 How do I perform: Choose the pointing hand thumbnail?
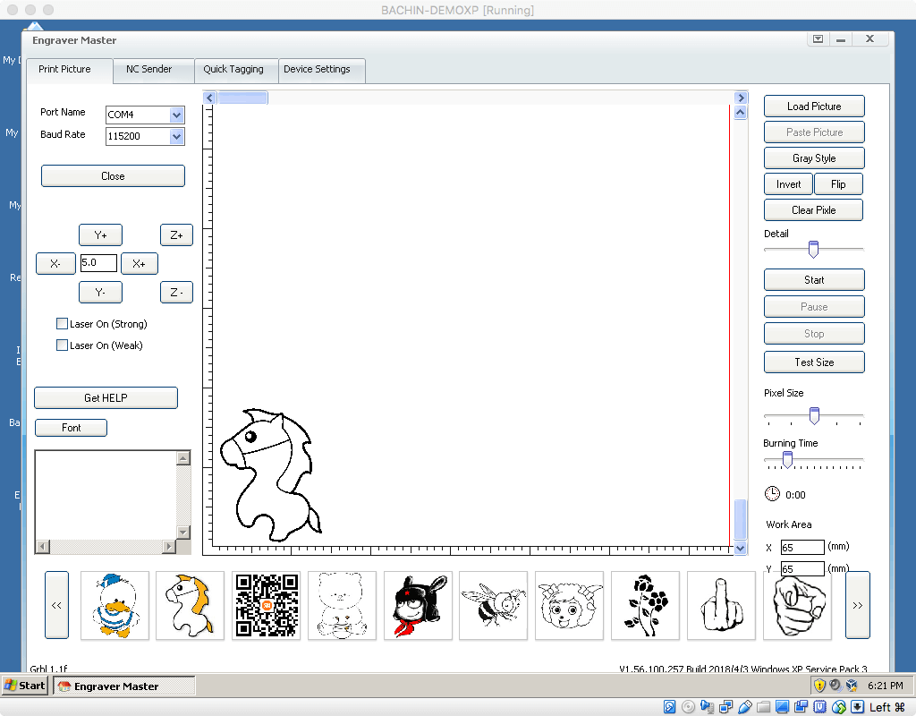click(797, 606)
